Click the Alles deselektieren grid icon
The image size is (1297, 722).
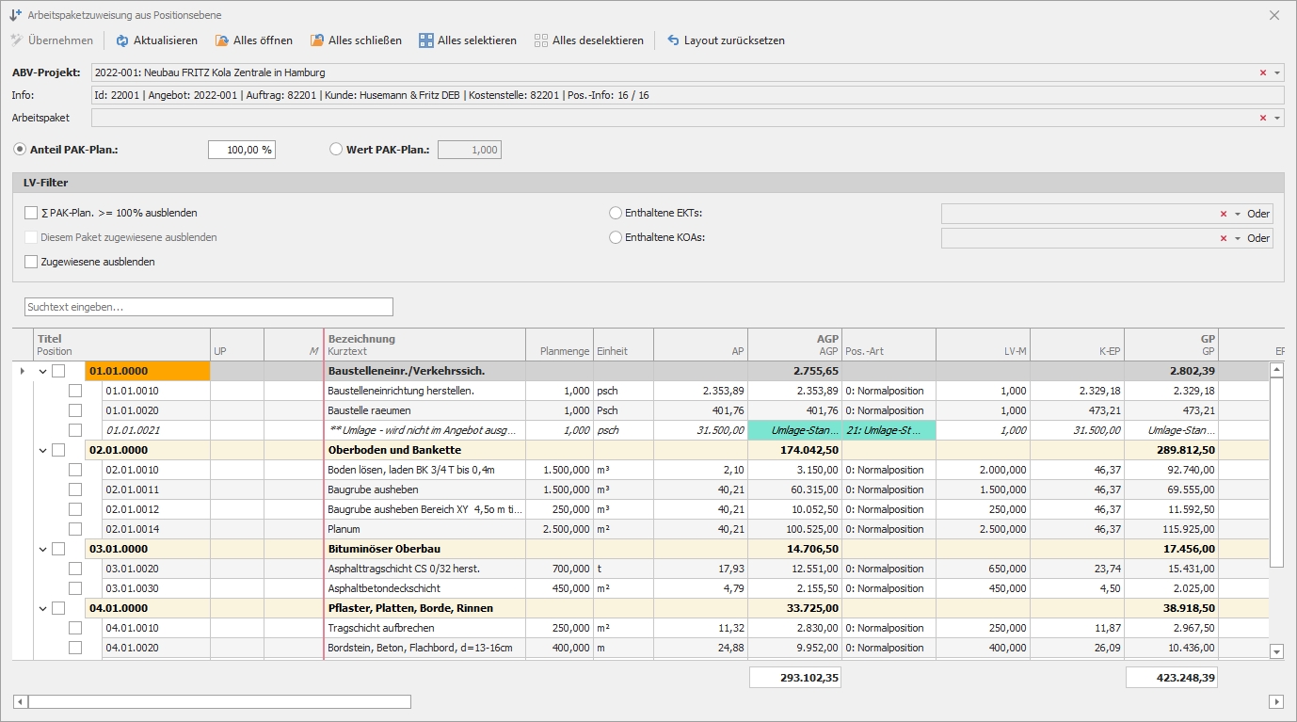(541, 40)
